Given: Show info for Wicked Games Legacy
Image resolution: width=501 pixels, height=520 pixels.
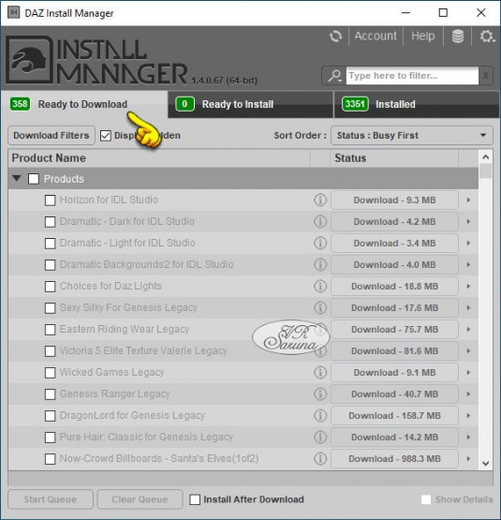Looking at the screenshot, I should [x=320, y=372].
